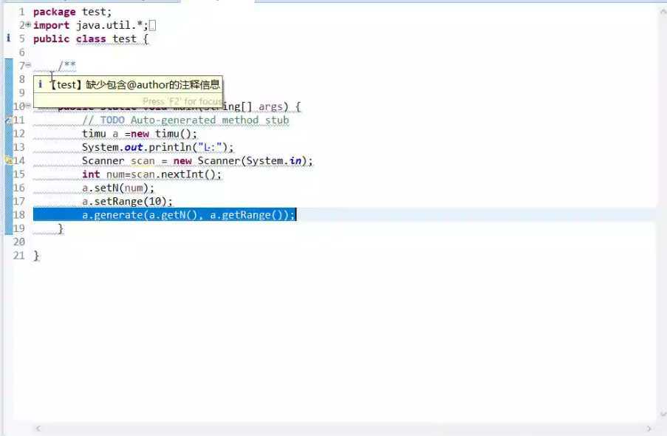Click the TODO task marker at line 11

point(7,120)
